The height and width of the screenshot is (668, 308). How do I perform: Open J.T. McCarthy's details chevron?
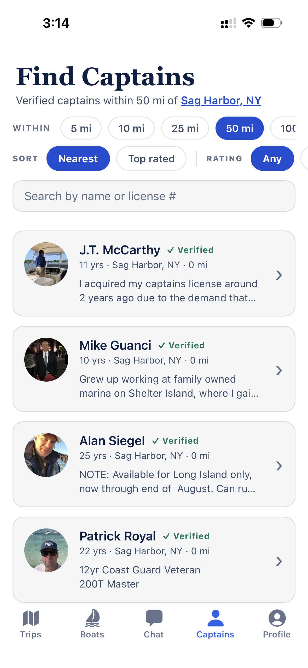[x=279, y=275]
